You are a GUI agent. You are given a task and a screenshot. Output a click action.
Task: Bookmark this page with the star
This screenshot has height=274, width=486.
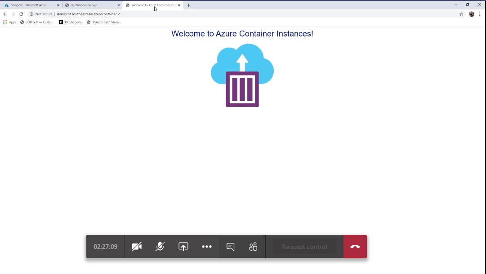point(461,14)
